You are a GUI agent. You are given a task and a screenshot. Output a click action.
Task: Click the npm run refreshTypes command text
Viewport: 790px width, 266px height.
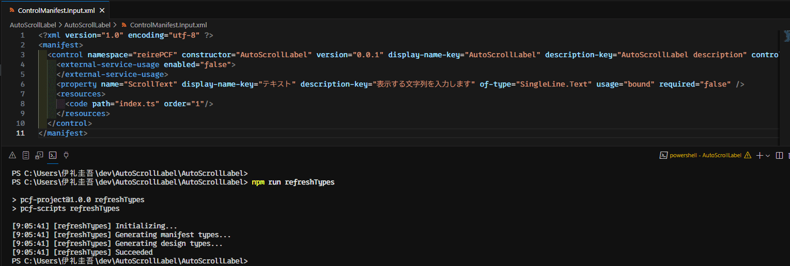[293, 182]
